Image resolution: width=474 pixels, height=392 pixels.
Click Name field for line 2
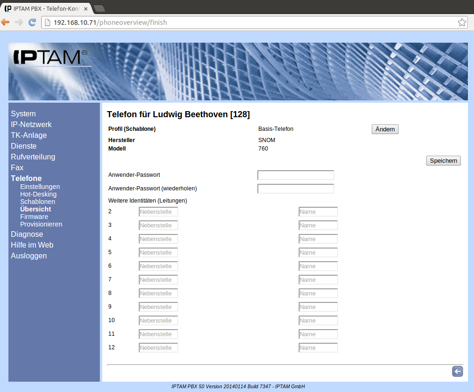318,211
